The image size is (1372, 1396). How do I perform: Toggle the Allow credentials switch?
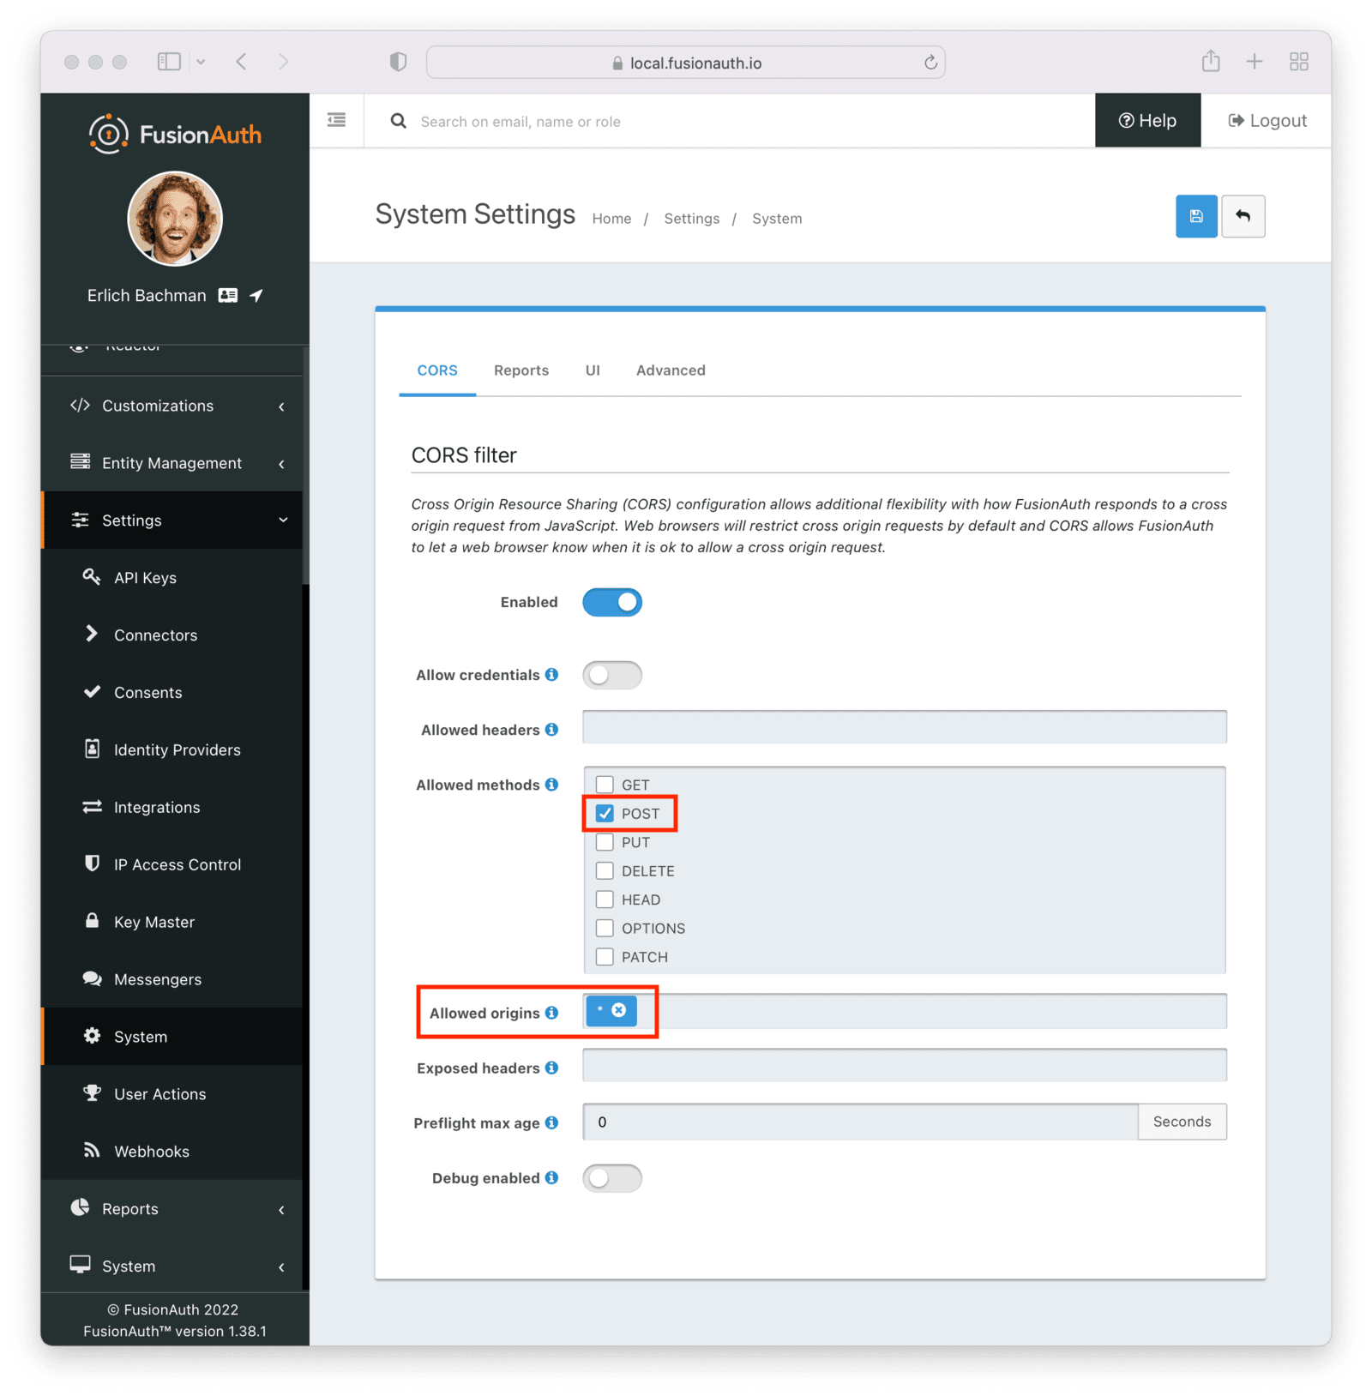tap(612, 675)
